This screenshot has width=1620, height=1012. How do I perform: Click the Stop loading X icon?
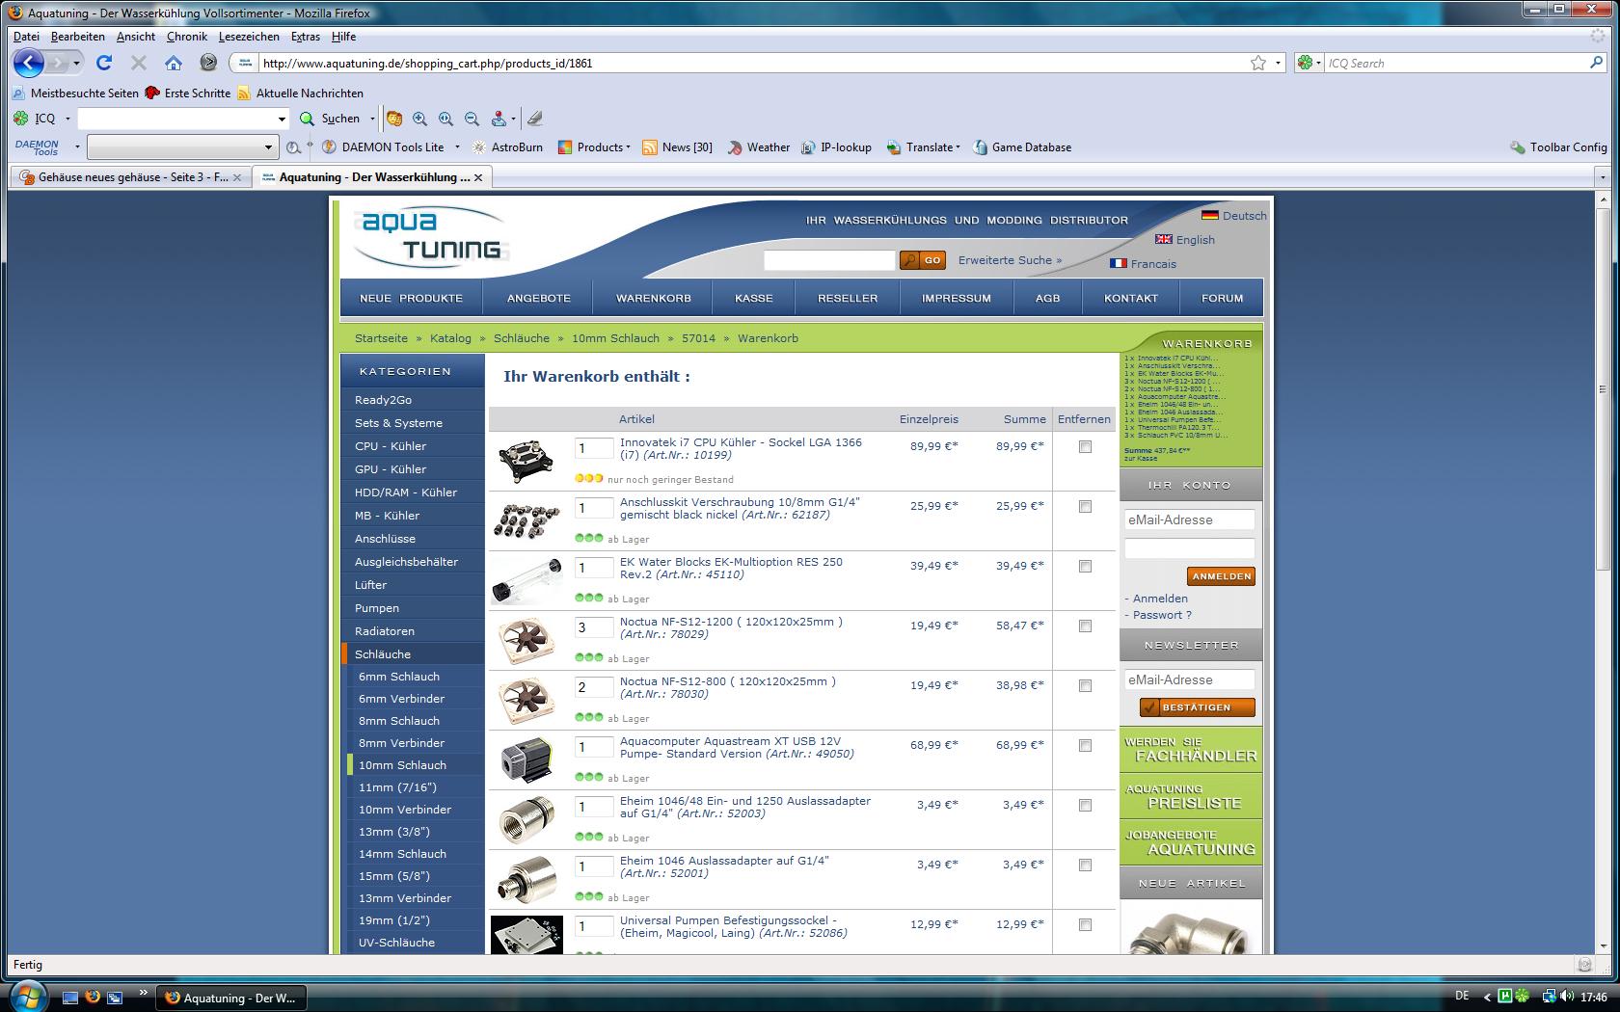139,63
